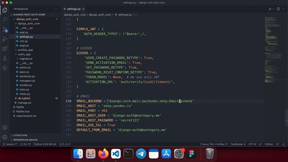Split the editor to the right
The image size is (288, 162).
(278, 9)
